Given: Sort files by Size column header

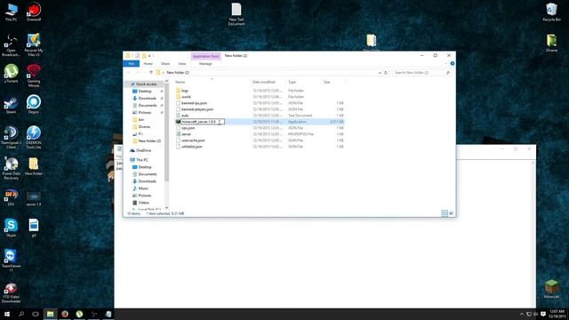Looking at the screenshot, I should point(327,82).
